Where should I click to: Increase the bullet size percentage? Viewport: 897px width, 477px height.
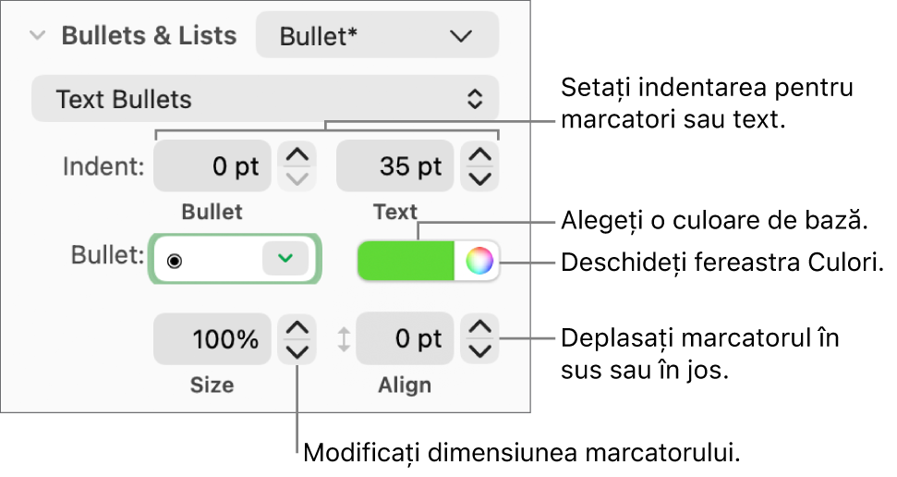coord(297,328)
